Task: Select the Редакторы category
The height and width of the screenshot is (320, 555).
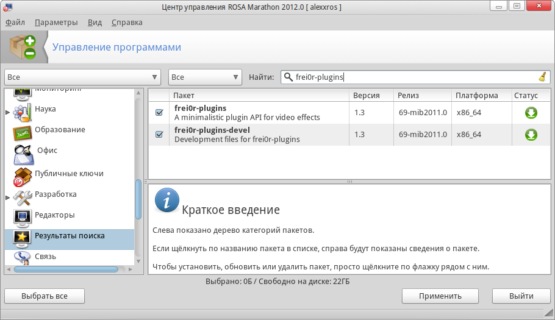Action: coord(54,215)
